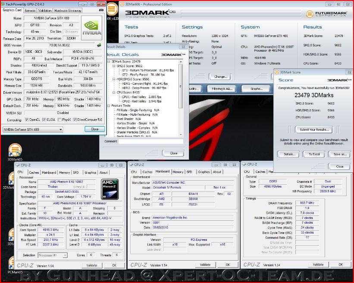Image resolution: width=354 pixels, height=283 pixels.
Task: Click the GPU-Z camera screenshot icon
Action: 101,10
